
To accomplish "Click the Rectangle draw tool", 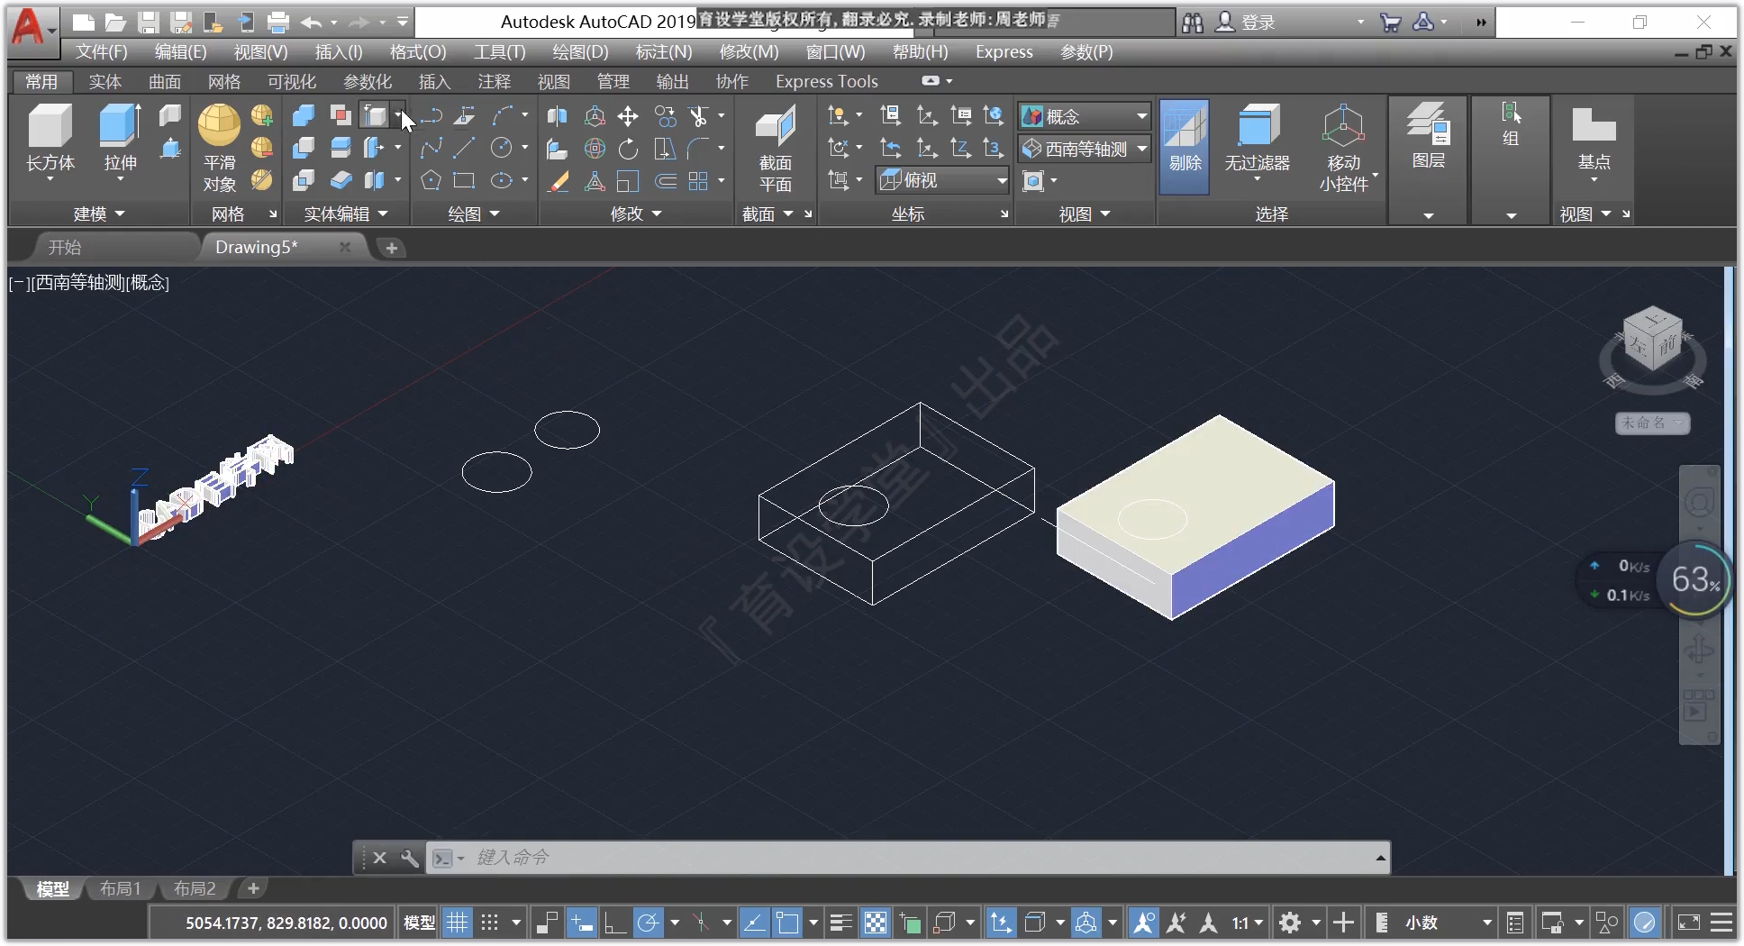I will 465,180.
